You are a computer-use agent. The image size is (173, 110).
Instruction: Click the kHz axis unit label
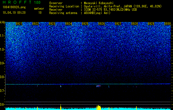(2, 22)
